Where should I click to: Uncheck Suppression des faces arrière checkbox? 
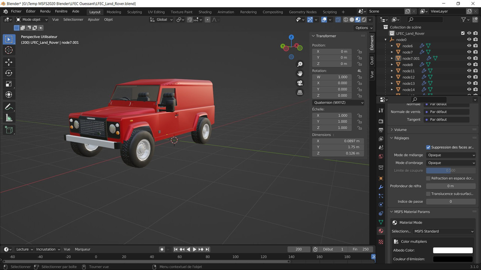pos(428,147)
